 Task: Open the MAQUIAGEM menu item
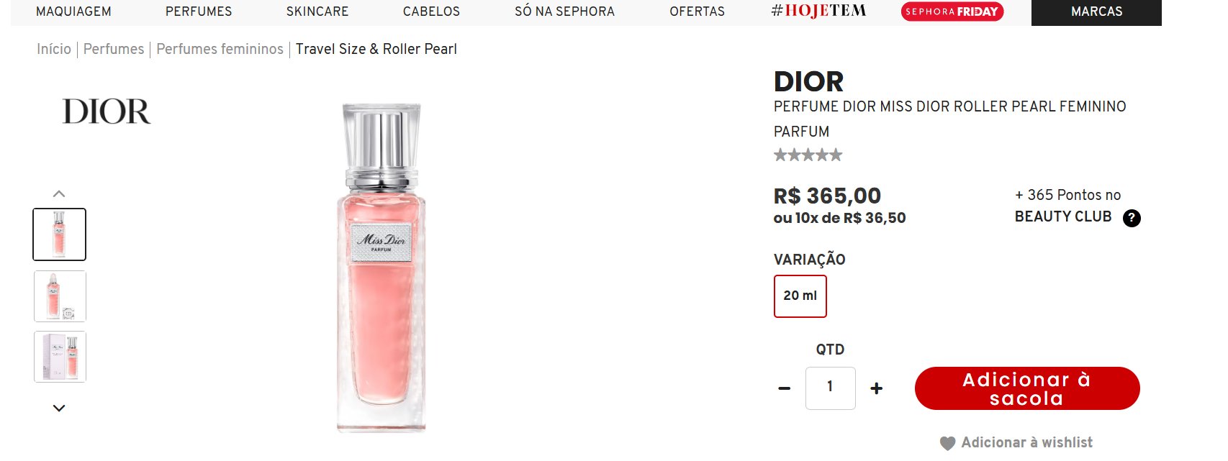pos(73,12)
